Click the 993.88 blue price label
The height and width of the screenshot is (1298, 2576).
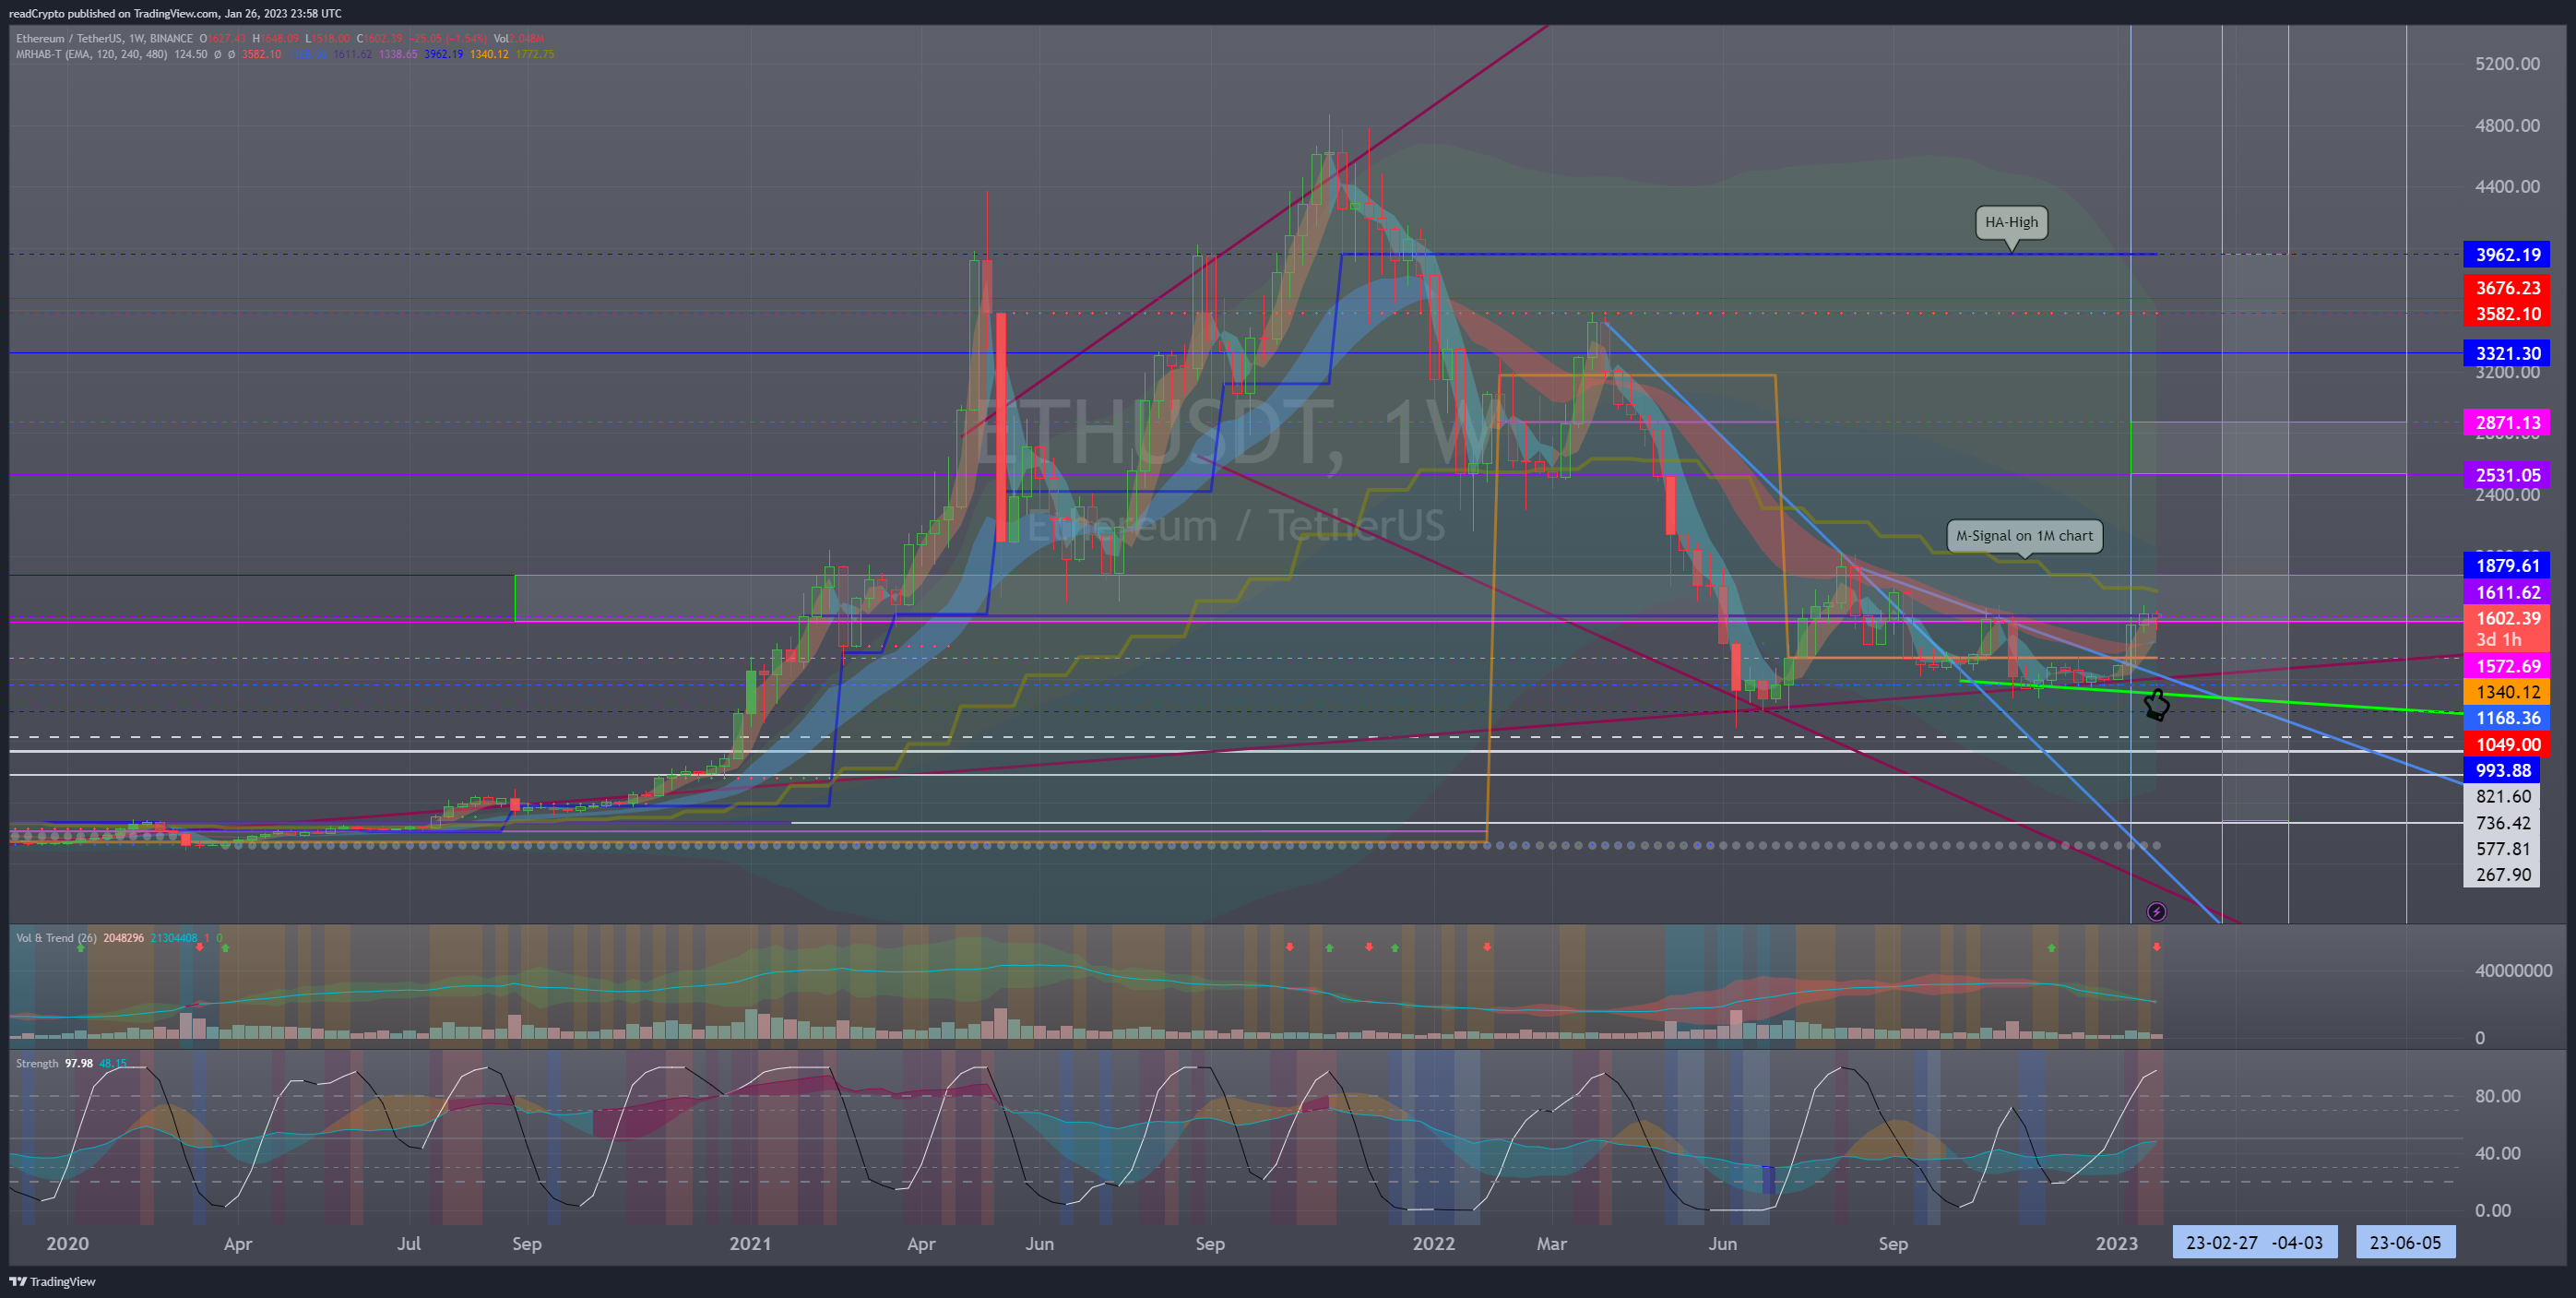tap(2501, 771)
